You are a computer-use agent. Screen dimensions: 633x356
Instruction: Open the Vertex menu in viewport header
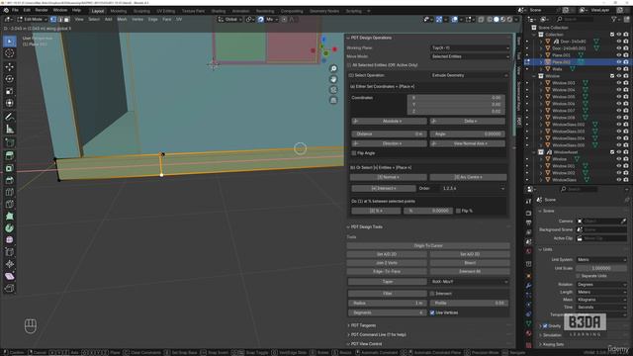(137, 19)
